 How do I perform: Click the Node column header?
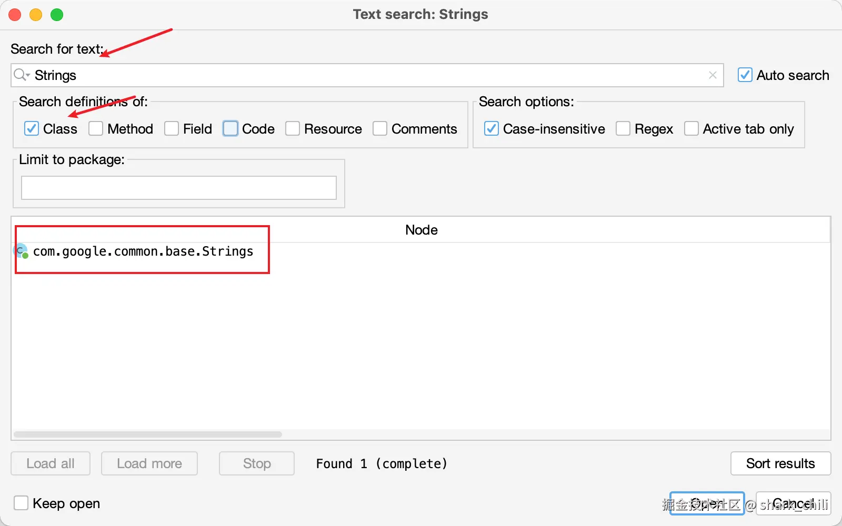421,230
